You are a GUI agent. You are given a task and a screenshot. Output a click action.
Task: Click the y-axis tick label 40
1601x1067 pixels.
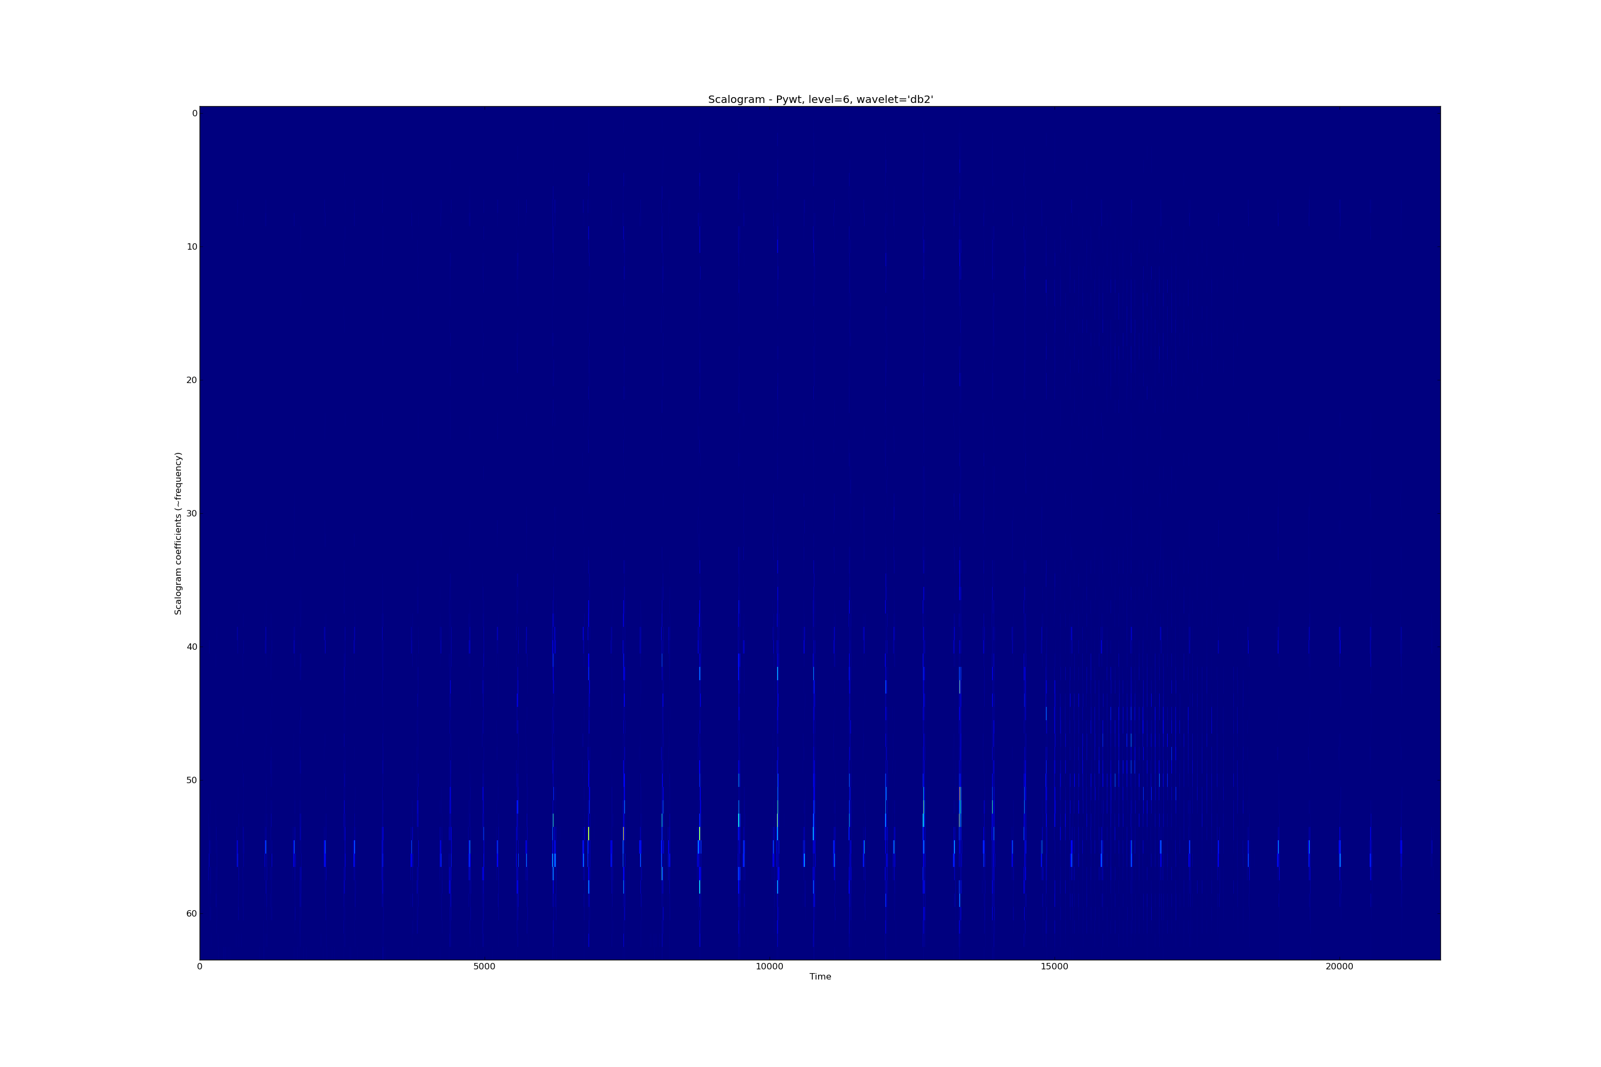[x=192, y=647]
